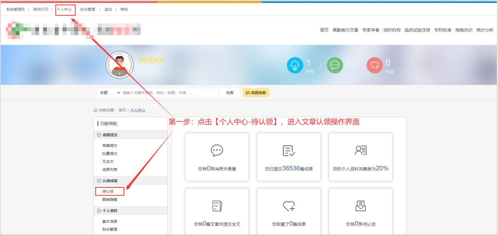The image size is (498, 235).
Task: Collapse the 个人资料 section
Action: [x=99, y=211]
